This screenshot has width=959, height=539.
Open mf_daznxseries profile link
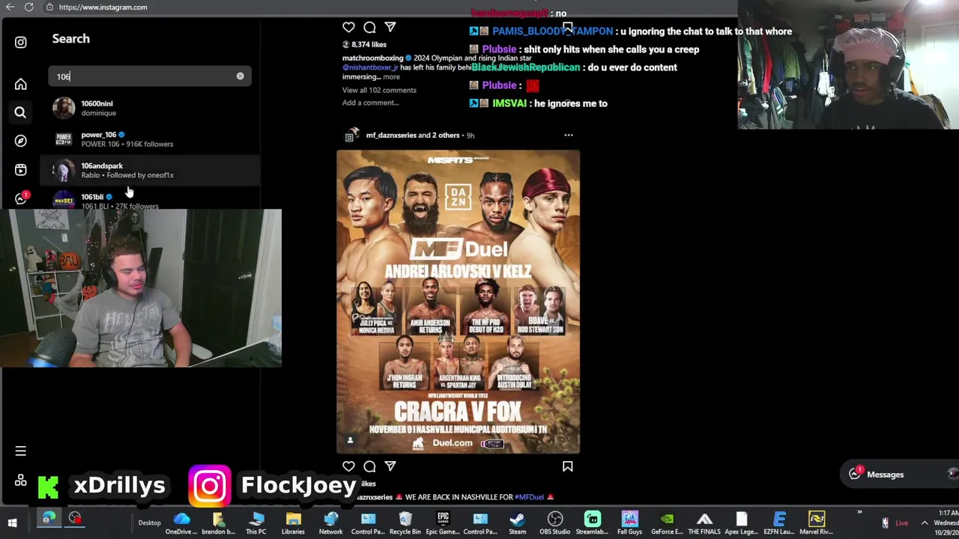[x=391, y=135]
